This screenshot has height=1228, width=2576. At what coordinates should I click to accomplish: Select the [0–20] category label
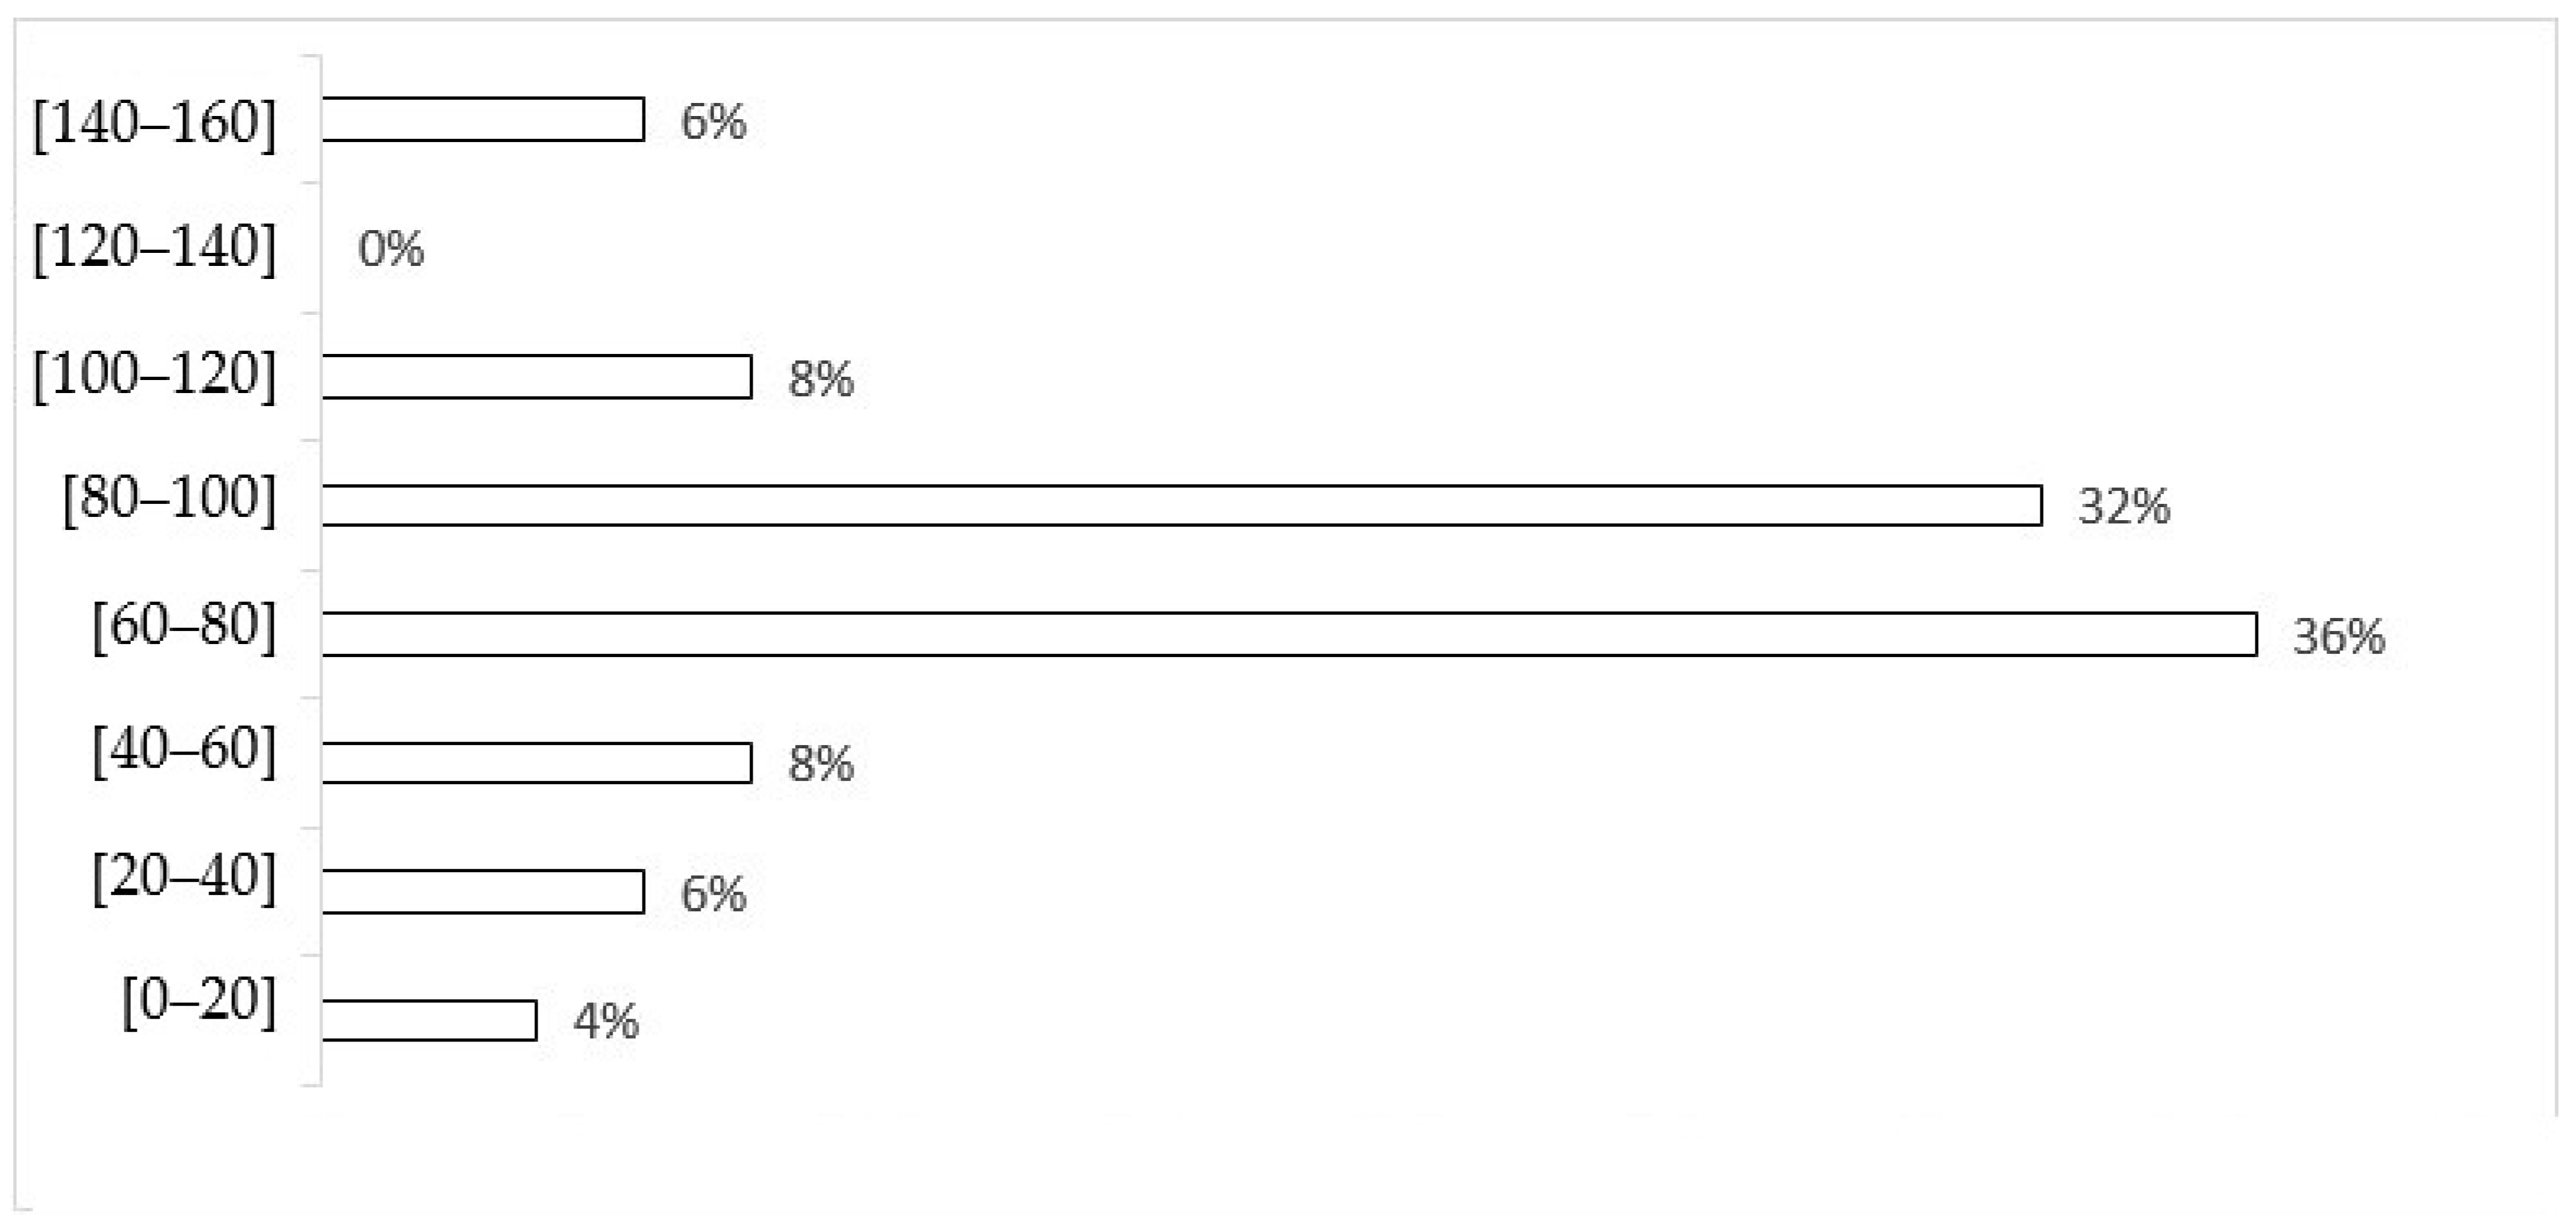199,1001
